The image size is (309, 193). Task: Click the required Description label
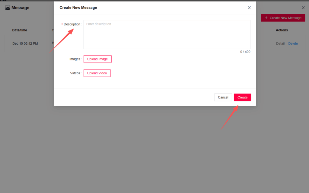click(72, 24)
